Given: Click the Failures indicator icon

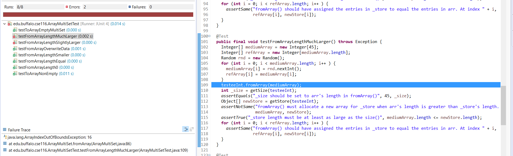Looking at the screenshot, I should pos(130,7).
